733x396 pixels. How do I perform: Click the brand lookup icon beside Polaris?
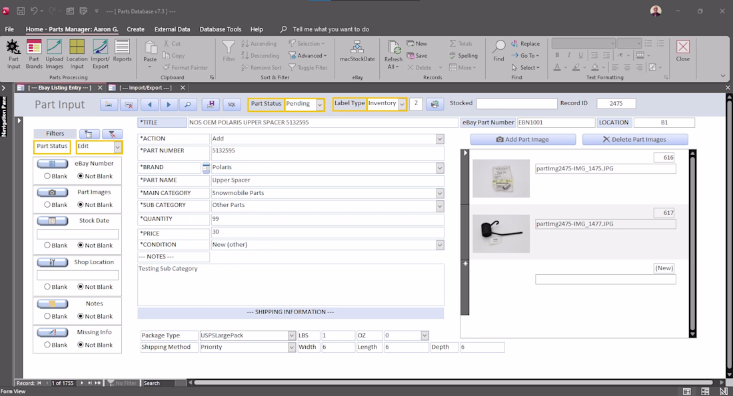click(206, 168)
